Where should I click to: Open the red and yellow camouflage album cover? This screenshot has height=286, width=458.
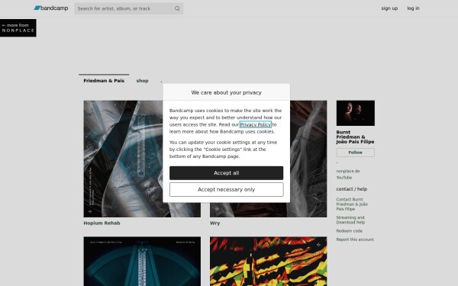tap(268, 261)
